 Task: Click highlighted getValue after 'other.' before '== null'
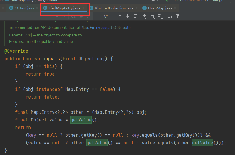coord(97,143)
